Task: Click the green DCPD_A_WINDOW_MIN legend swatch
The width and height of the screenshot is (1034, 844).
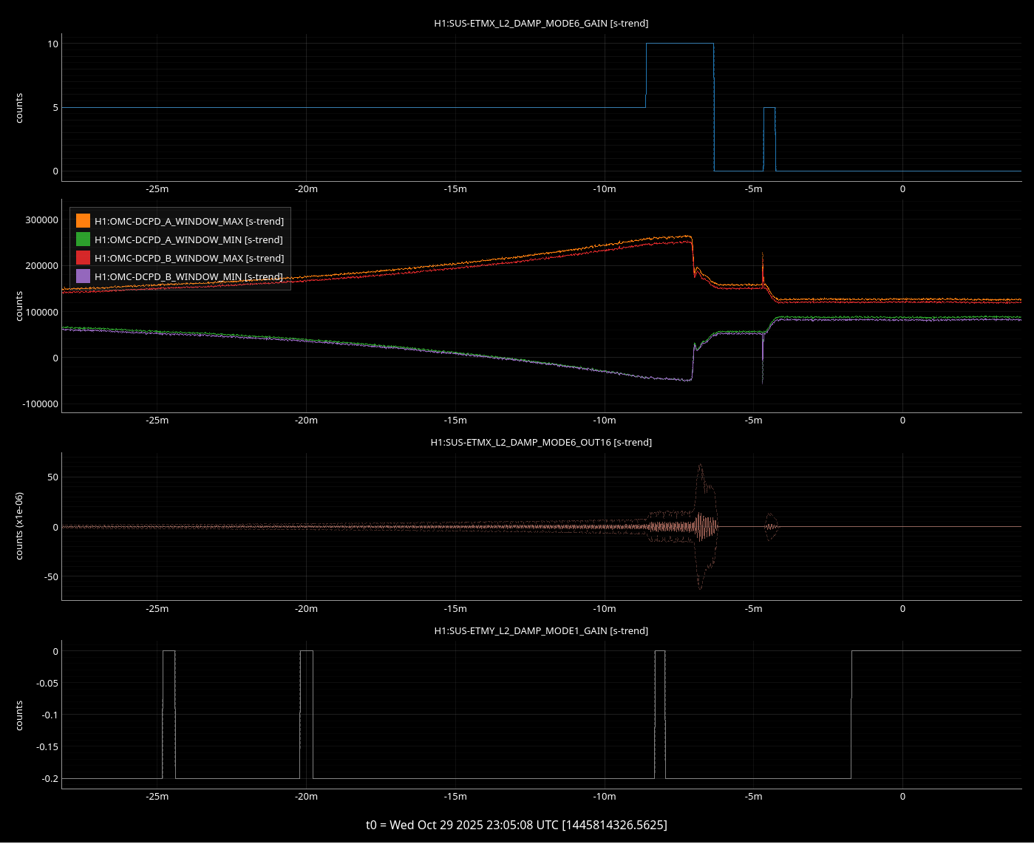Action: coord(83,239)
